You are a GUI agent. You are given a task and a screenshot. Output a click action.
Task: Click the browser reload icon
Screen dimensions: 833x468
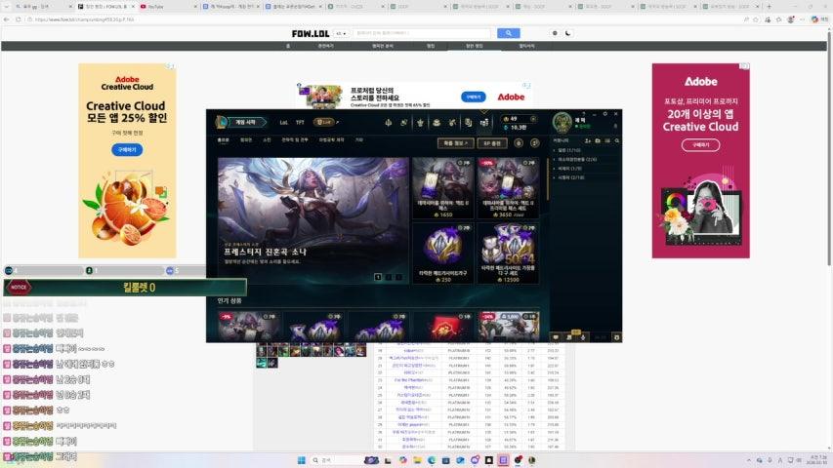pos(18,19)
